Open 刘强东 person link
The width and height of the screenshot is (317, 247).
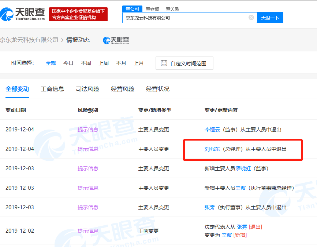pyautogui.click(x=212, y=149)
